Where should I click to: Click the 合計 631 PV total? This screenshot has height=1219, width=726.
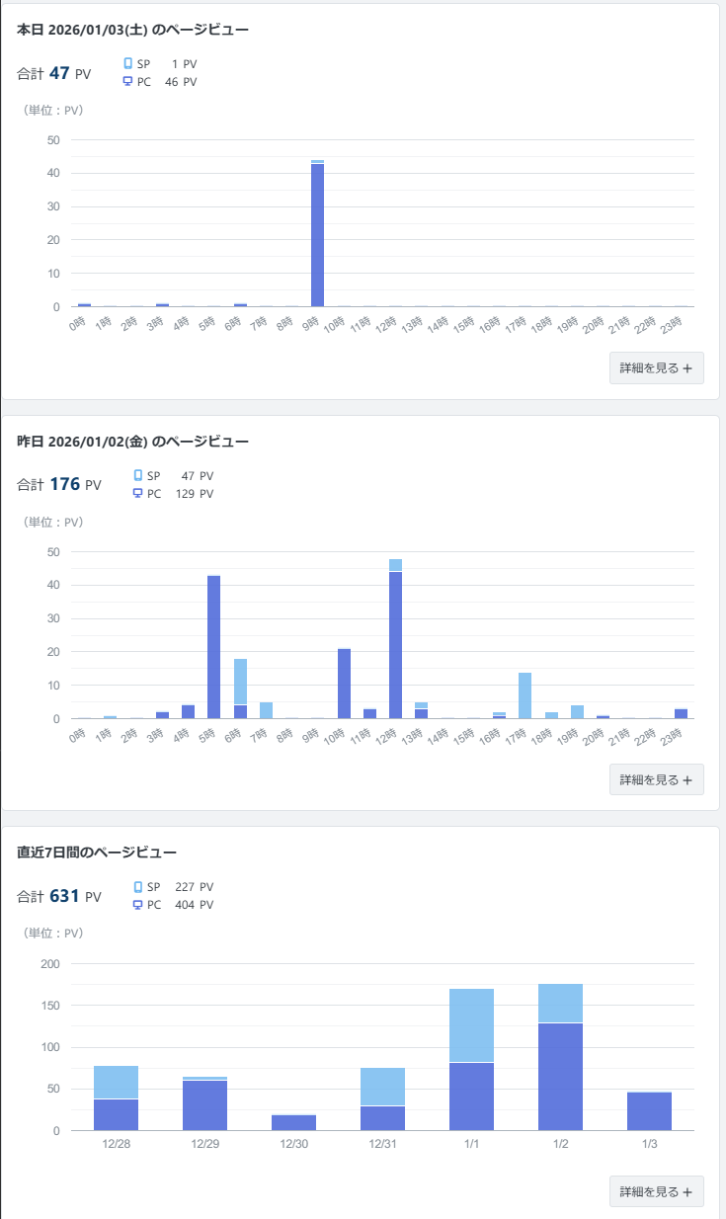[59, 897]
